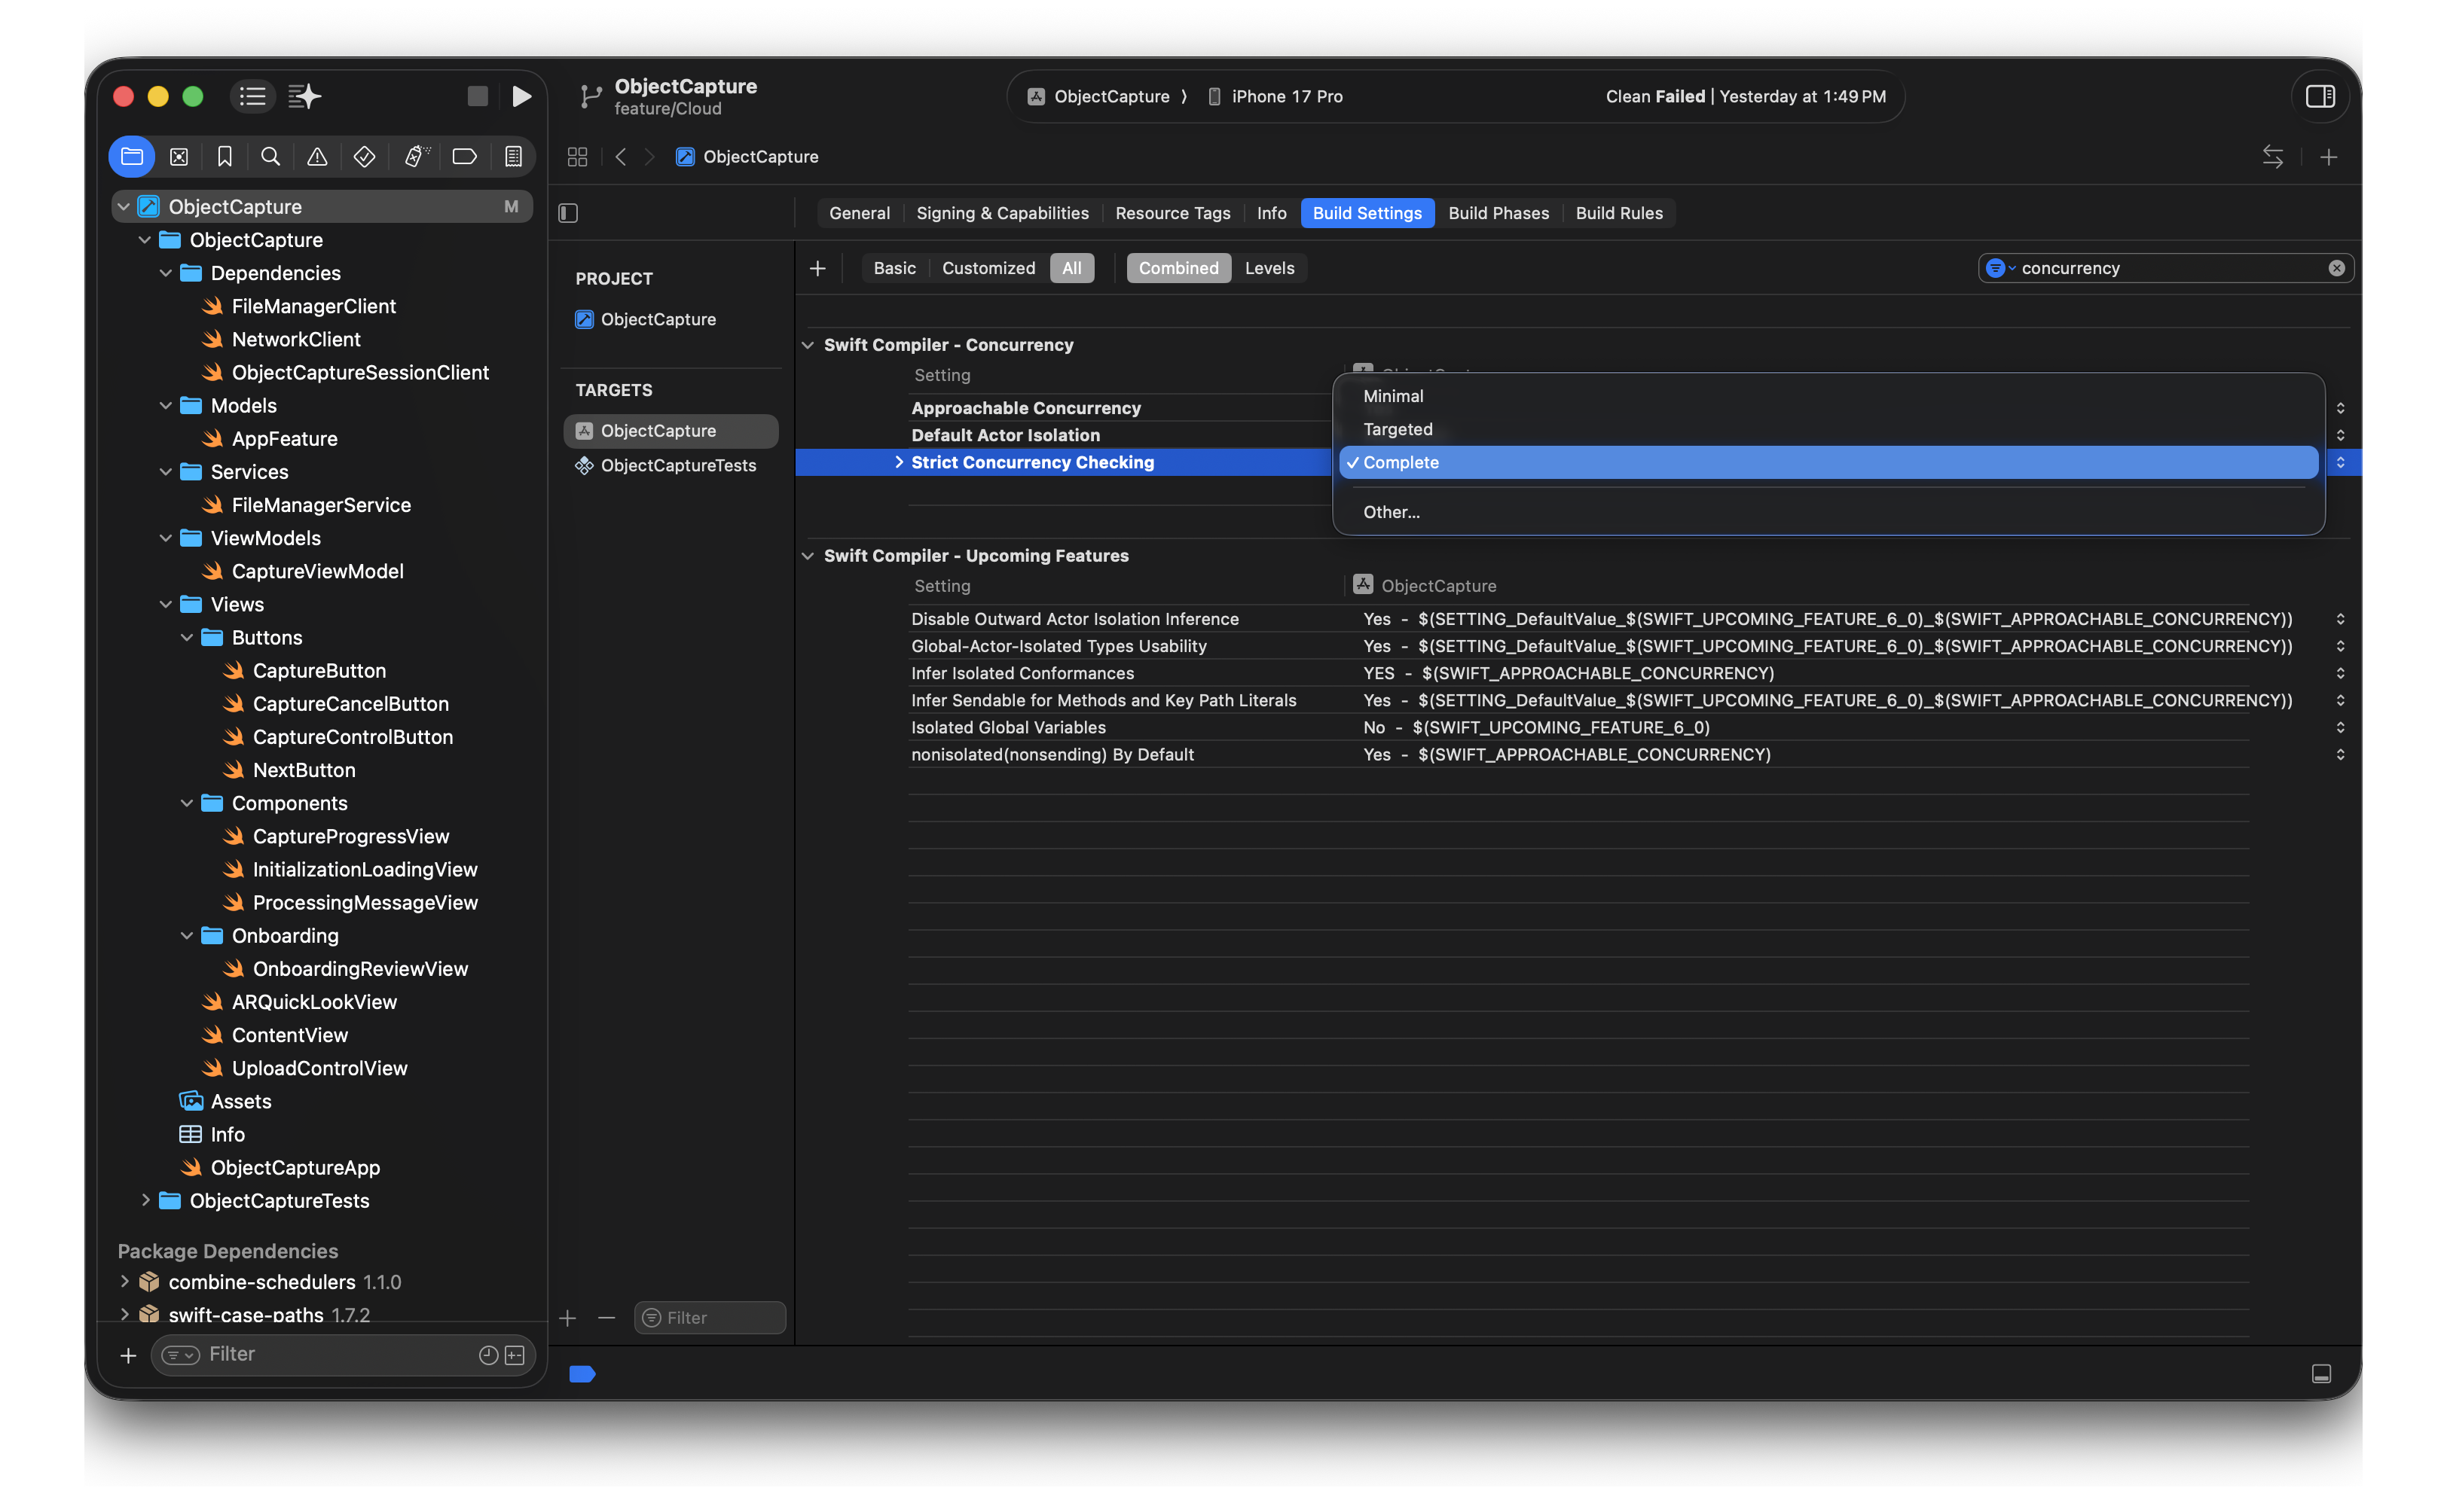Switch to the Build Phases tab
The width and height of the screenshot is (2447, 1512).
pyautogui.click(x=1498, y=213)
